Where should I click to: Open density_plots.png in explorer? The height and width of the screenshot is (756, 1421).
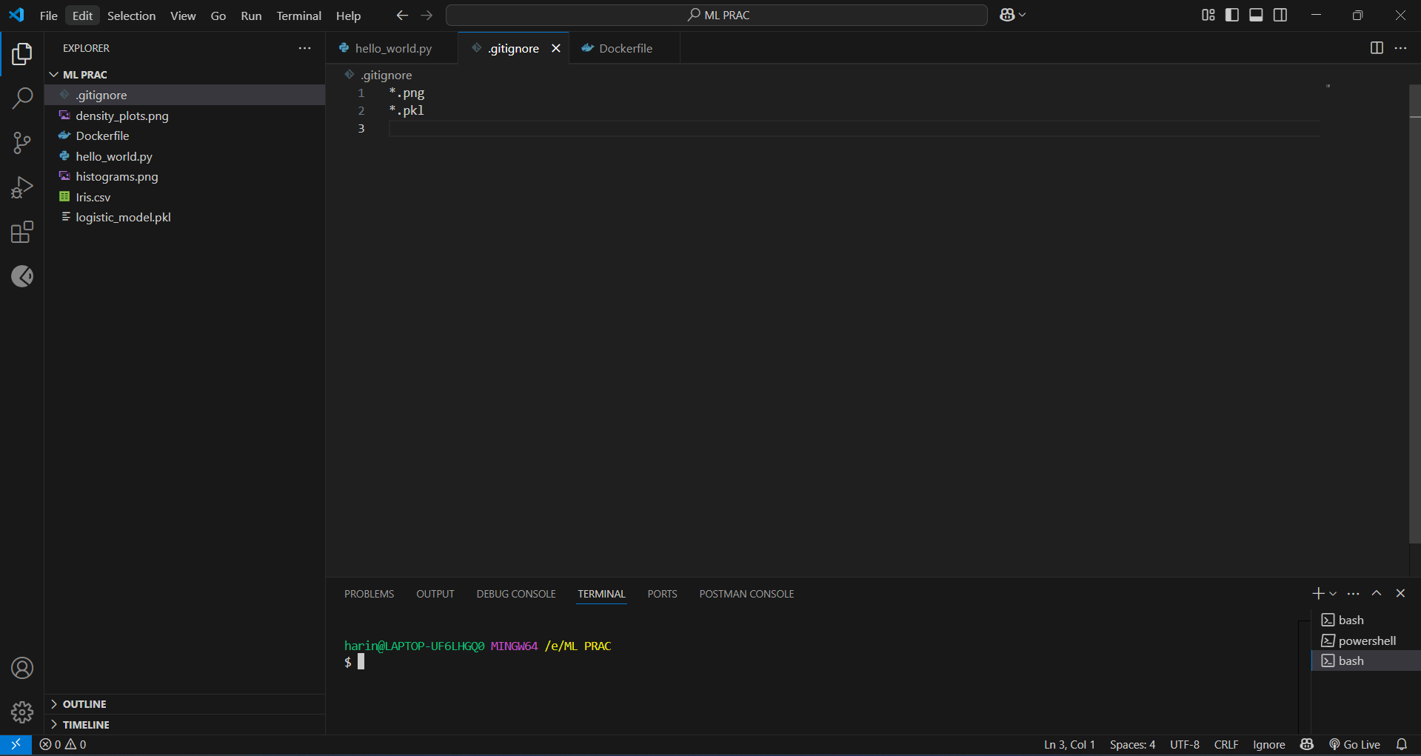coord(185,116)
